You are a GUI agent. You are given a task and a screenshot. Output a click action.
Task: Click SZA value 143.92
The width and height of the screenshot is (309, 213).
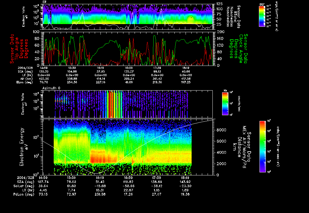(x=185, y=182)
